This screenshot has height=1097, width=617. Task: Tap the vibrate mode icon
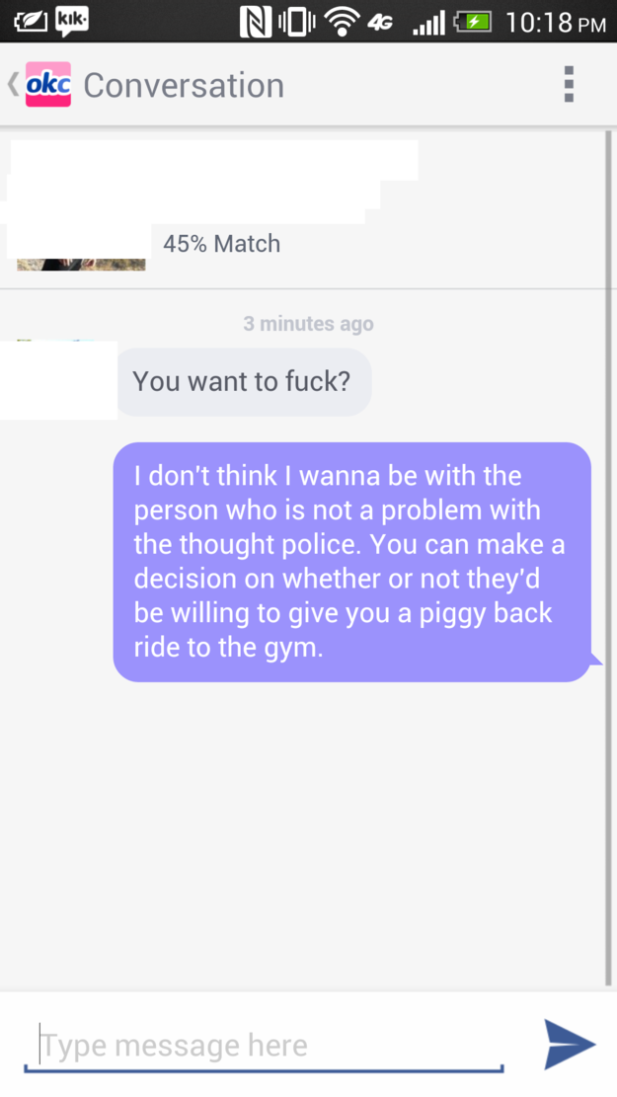(x=297, y=22)
